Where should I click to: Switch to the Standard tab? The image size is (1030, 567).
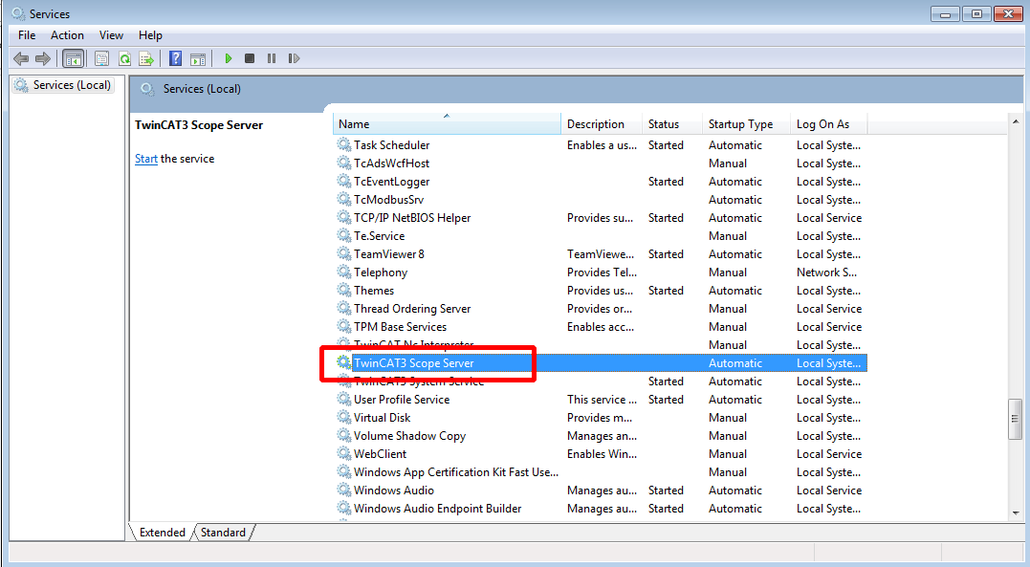(223, 533)
